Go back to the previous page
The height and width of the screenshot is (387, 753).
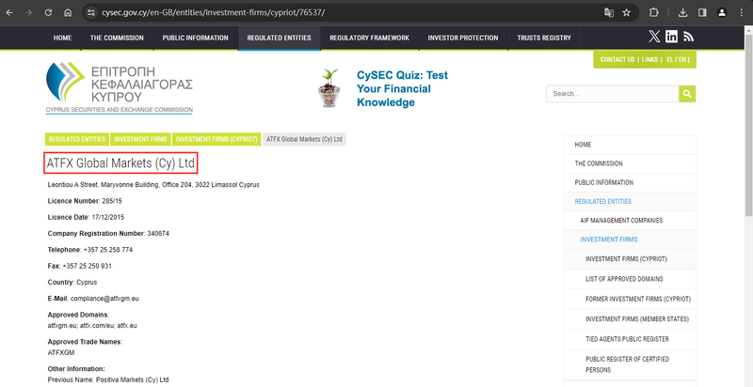(9, 13)
